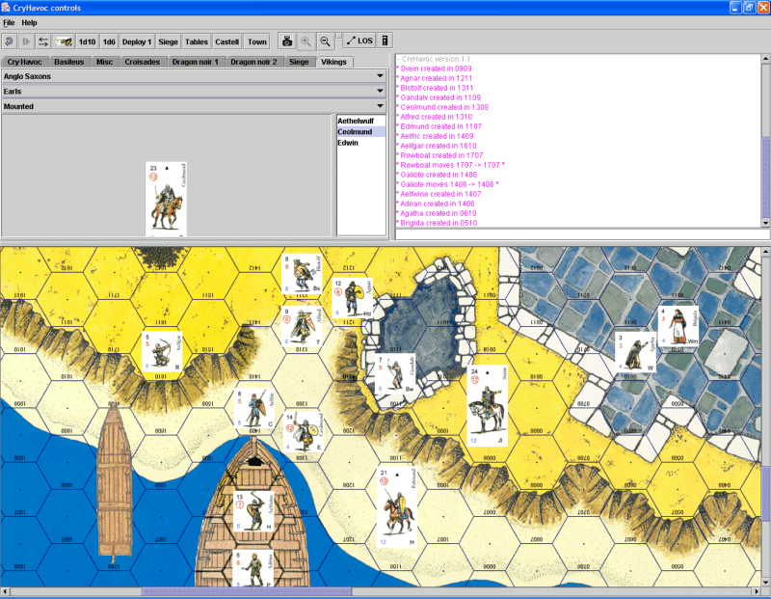771x599 pixels.
Task: Select the Aelfgar archer counter
Action: point(162,352)
